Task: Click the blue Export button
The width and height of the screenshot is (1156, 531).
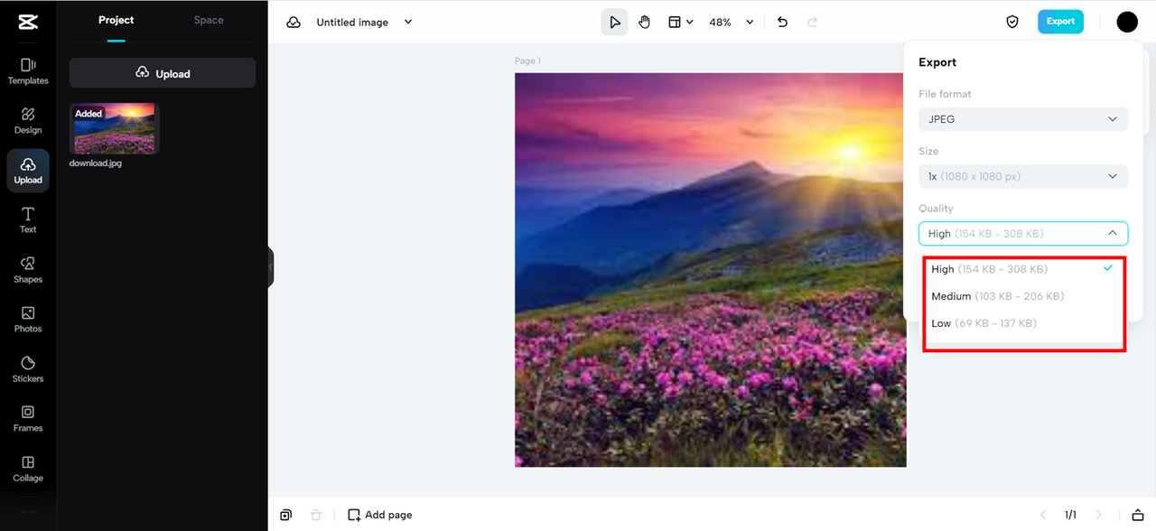Action: click(1060, 22)
